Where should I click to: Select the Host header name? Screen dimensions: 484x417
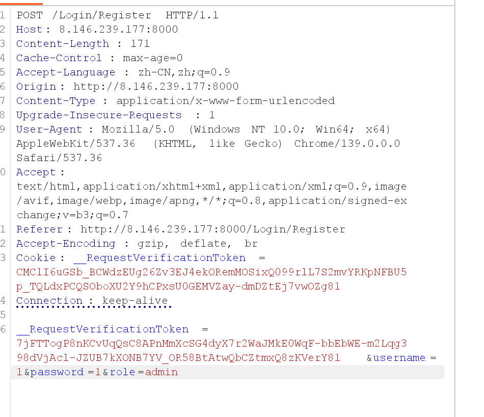coord(30,30)
